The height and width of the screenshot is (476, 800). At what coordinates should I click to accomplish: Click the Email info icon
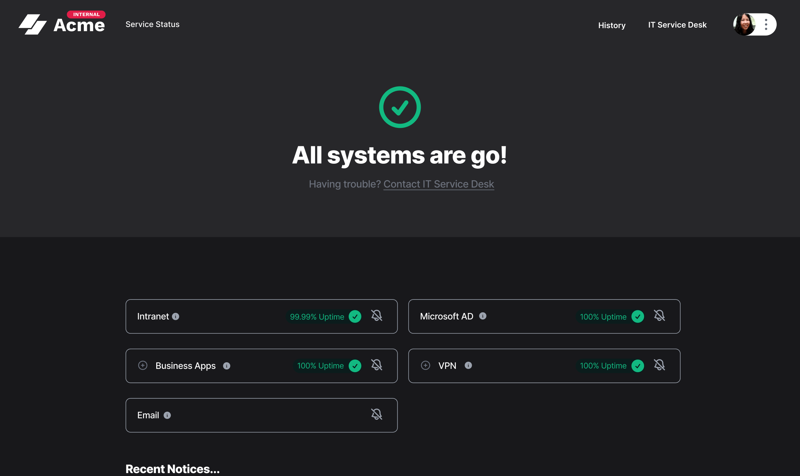[x=167, y=415]
